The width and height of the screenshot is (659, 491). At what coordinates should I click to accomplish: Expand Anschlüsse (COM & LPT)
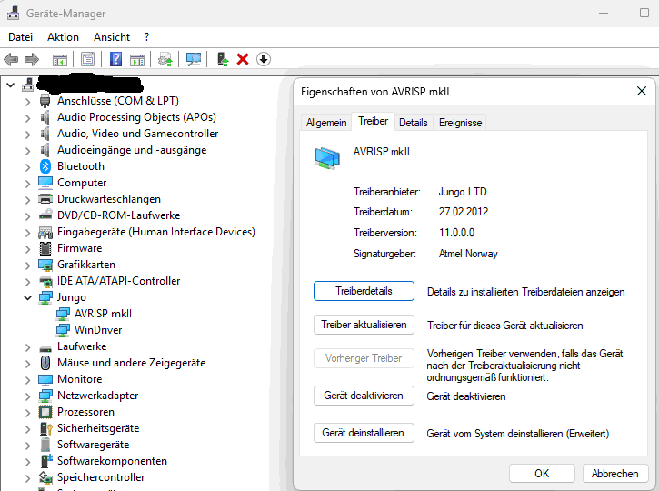[27, 102]
